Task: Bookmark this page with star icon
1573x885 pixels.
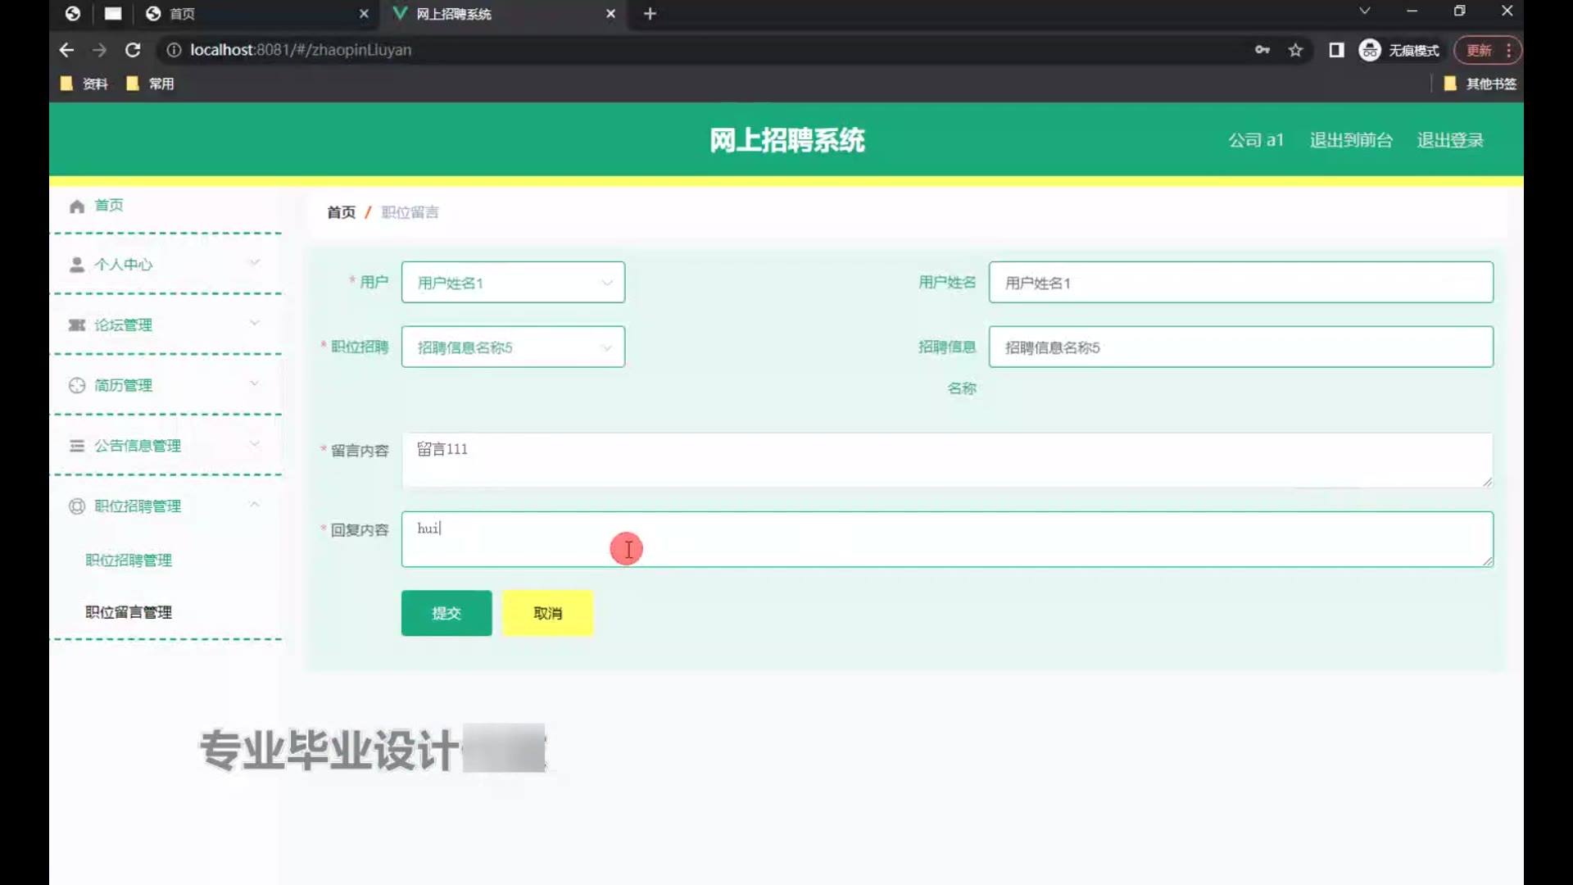Action: pyautogui.click(x=1295, y=50)
